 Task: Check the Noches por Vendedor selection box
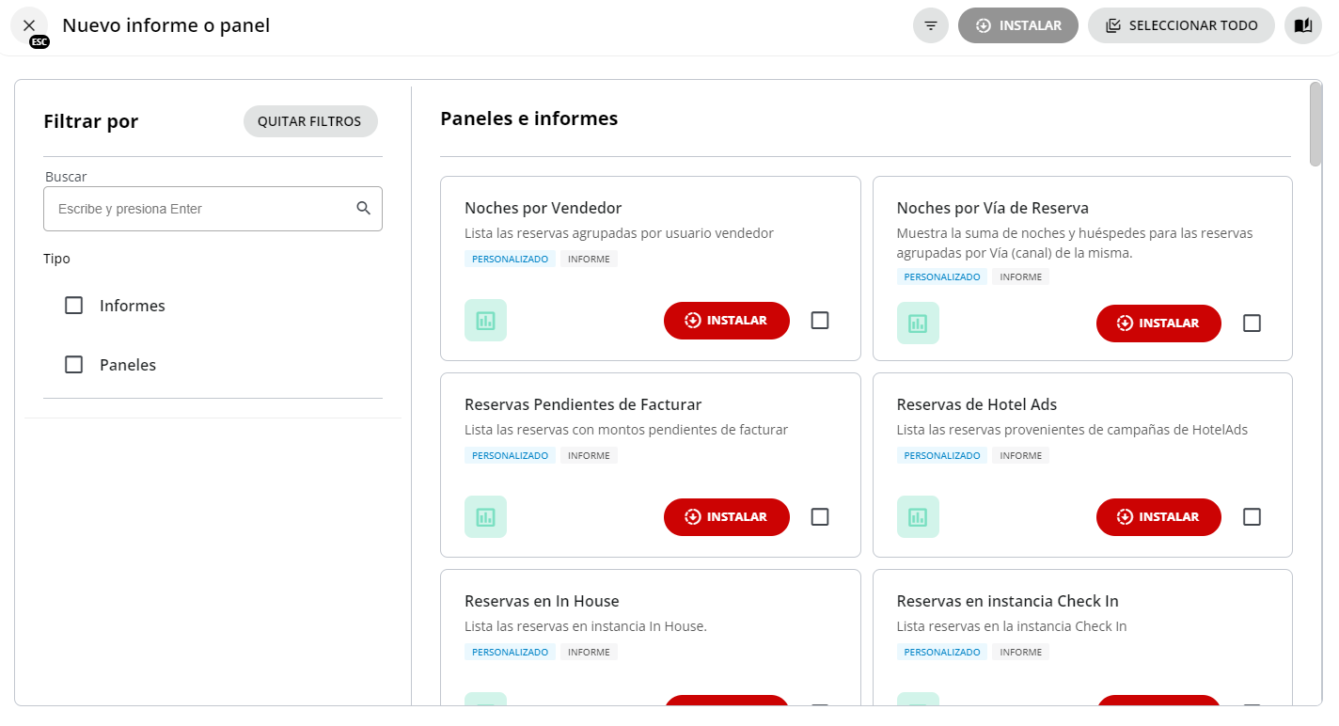819,320
